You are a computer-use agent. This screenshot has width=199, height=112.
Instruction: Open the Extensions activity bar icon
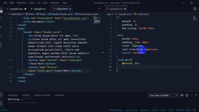pos(1,45)
